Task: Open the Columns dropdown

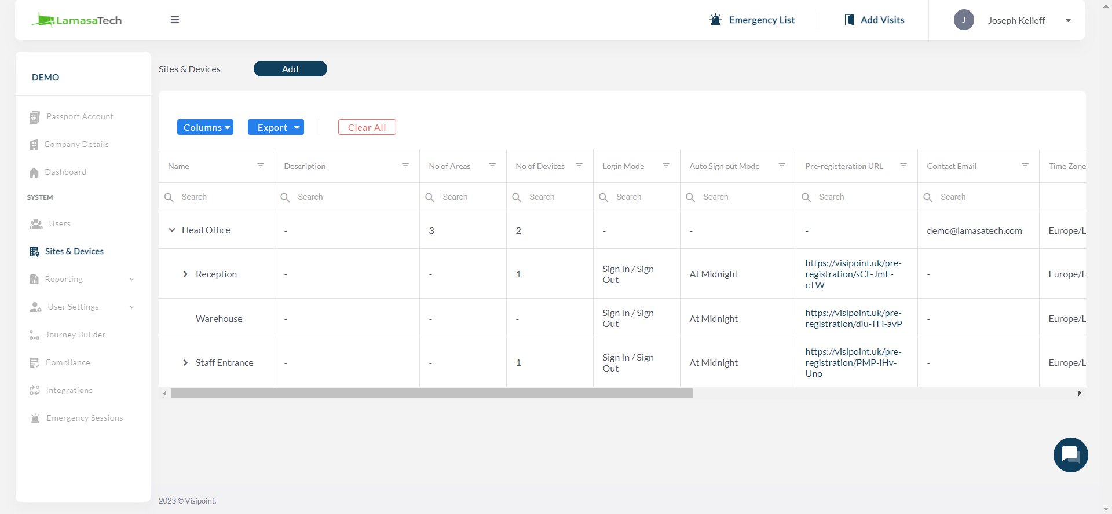Action: coord(205,127)
